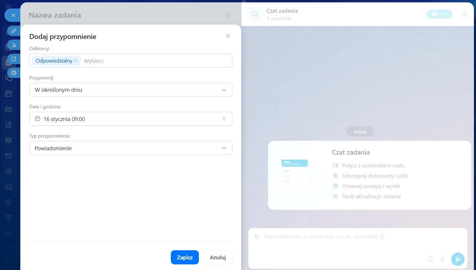Expand the Typ przypomnienia dropdown

point(131,148)
